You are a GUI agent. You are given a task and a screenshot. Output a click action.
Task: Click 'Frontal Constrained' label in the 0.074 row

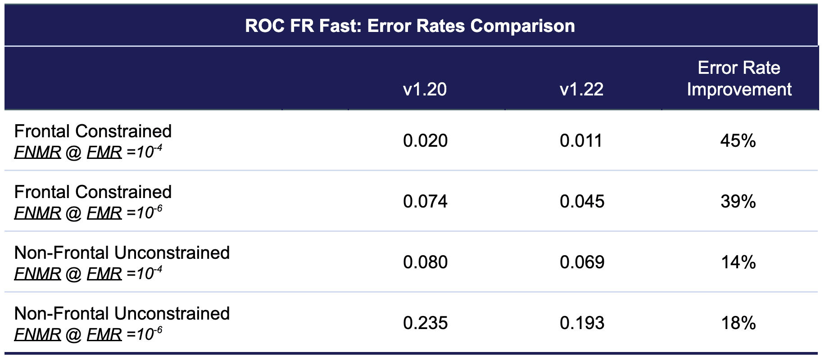click(93, 192)
